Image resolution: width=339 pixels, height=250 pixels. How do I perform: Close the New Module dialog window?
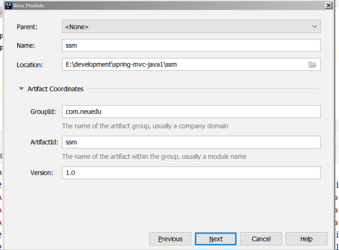[329, 5]
